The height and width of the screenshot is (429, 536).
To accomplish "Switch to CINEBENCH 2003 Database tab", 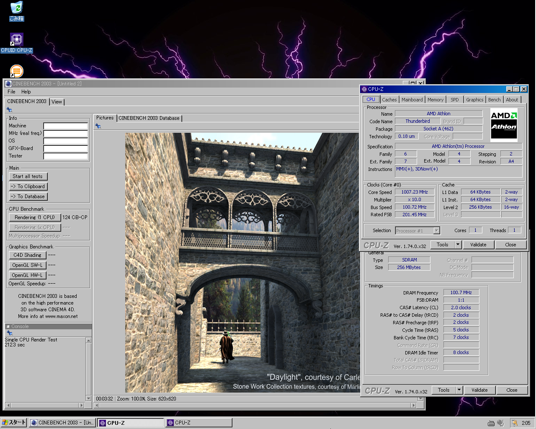I will click(x=149, y=118).
